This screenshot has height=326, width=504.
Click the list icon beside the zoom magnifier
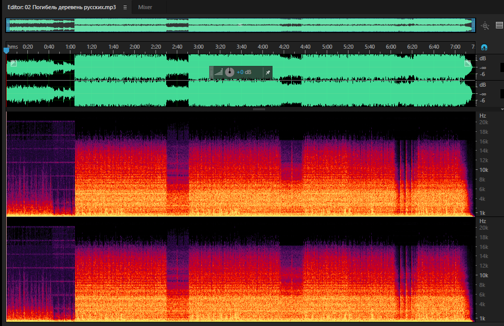pyautogui.click(x=499, y=25)
